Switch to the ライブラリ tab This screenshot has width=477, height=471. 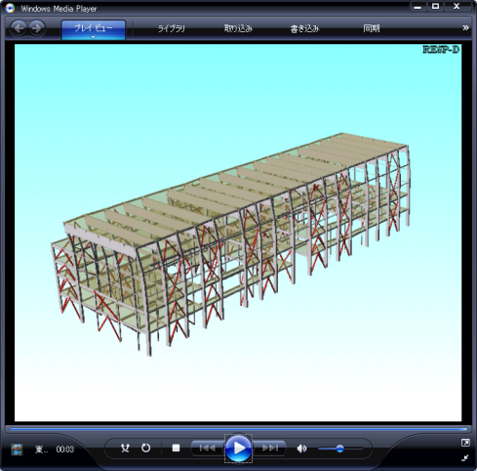[172, 28]
